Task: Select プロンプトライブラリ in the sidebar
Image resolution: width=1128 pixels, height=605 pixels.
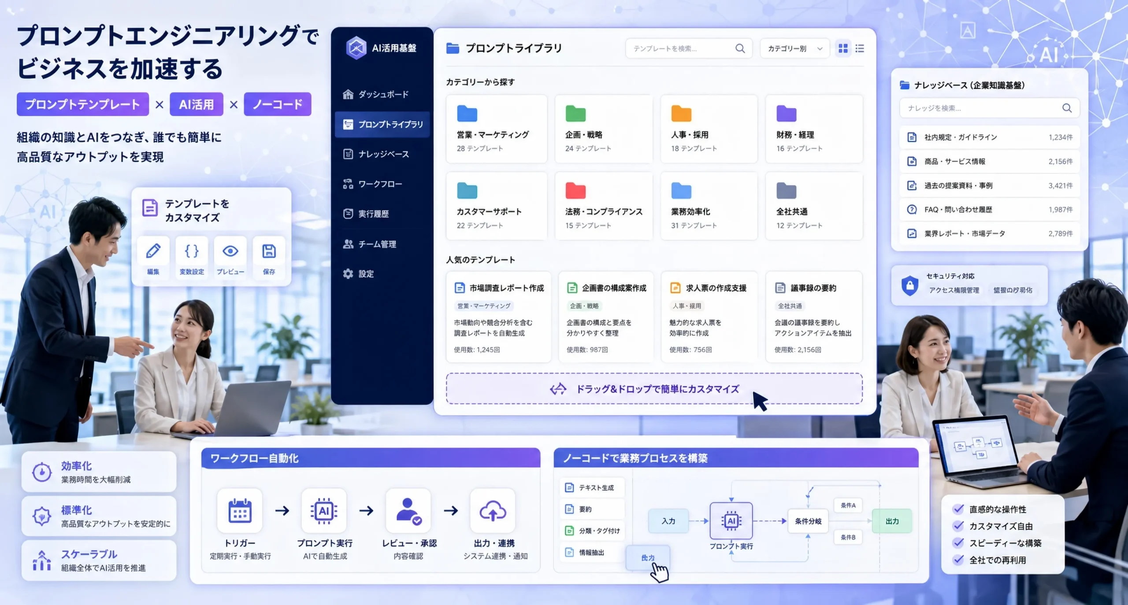Action: 382,125
